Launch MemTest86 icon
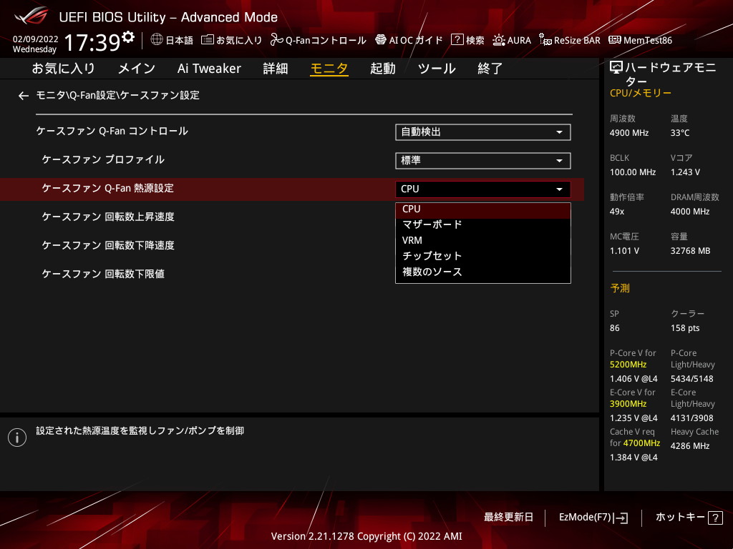733x549 pixels. click(x=614, y=40)
